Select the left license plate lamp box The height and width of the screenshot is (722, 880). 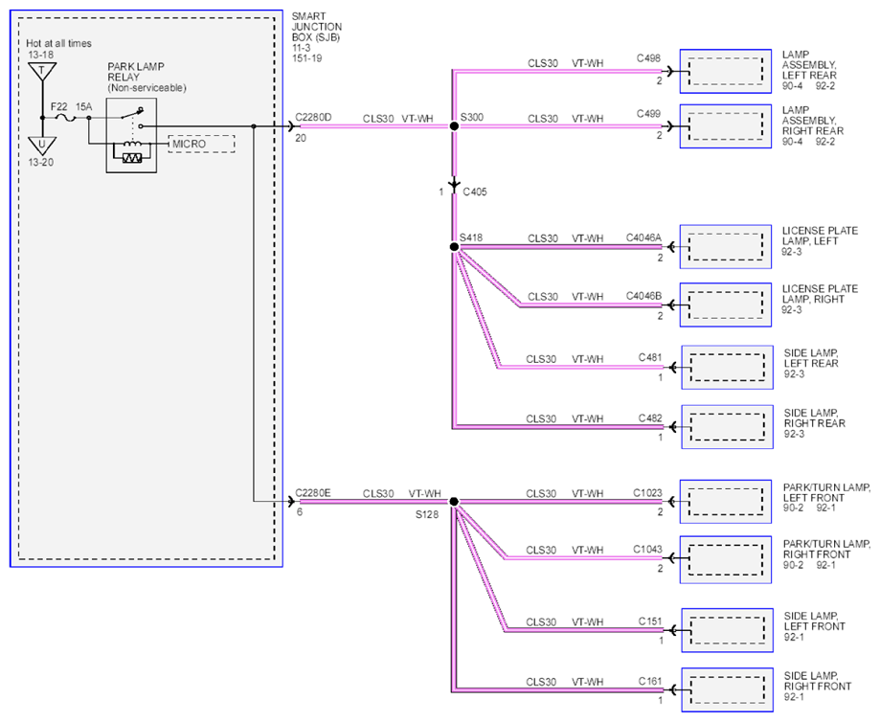tap(725, 247)
